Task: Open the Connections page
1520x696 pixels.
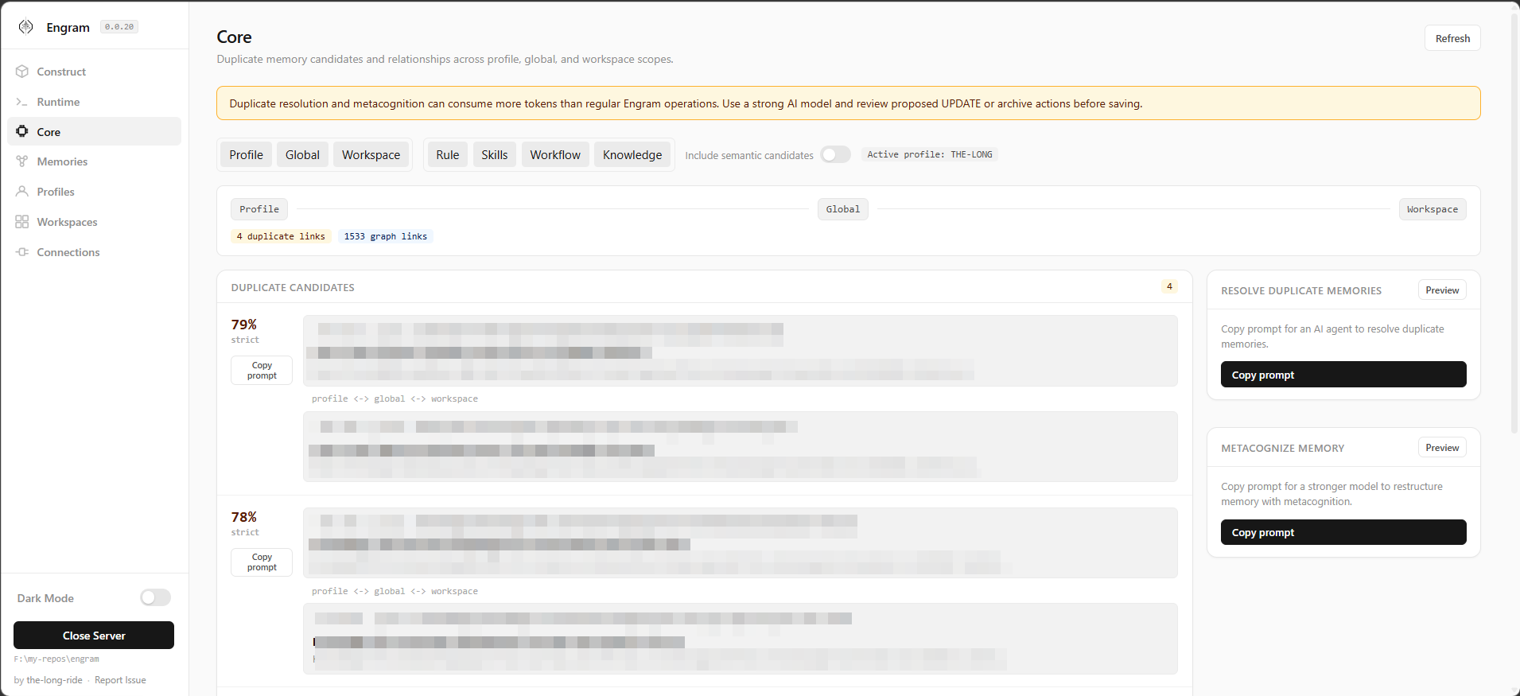Action: tap(94, 252)
